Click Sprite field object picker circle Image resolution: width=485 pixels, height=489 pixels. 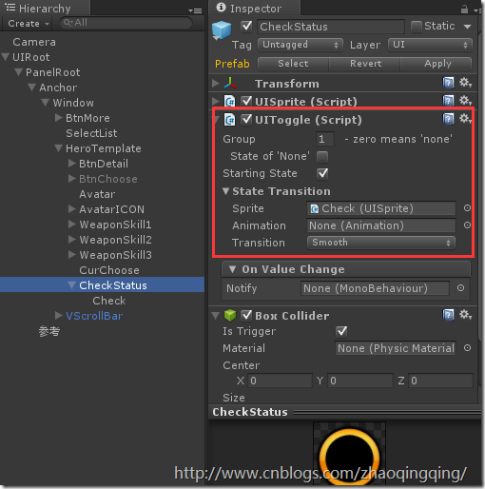tap(467, 208)
